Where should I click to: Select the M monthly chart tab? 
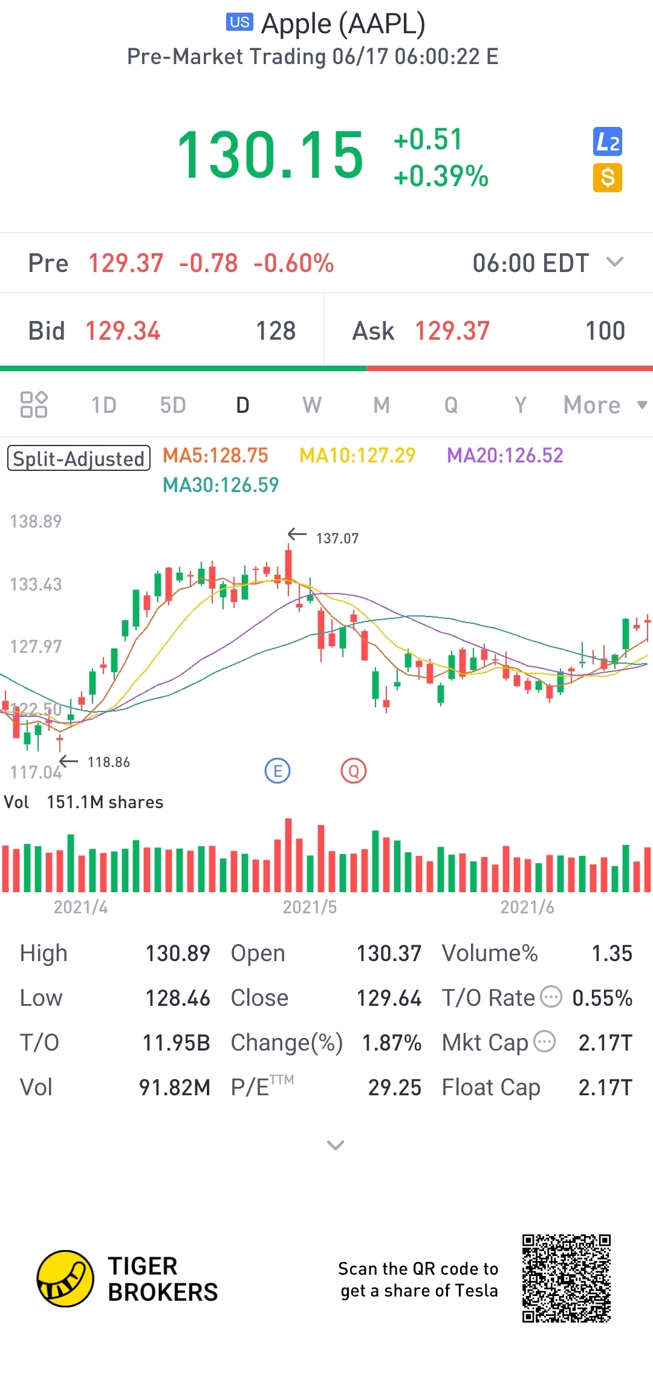pos(382,405)
